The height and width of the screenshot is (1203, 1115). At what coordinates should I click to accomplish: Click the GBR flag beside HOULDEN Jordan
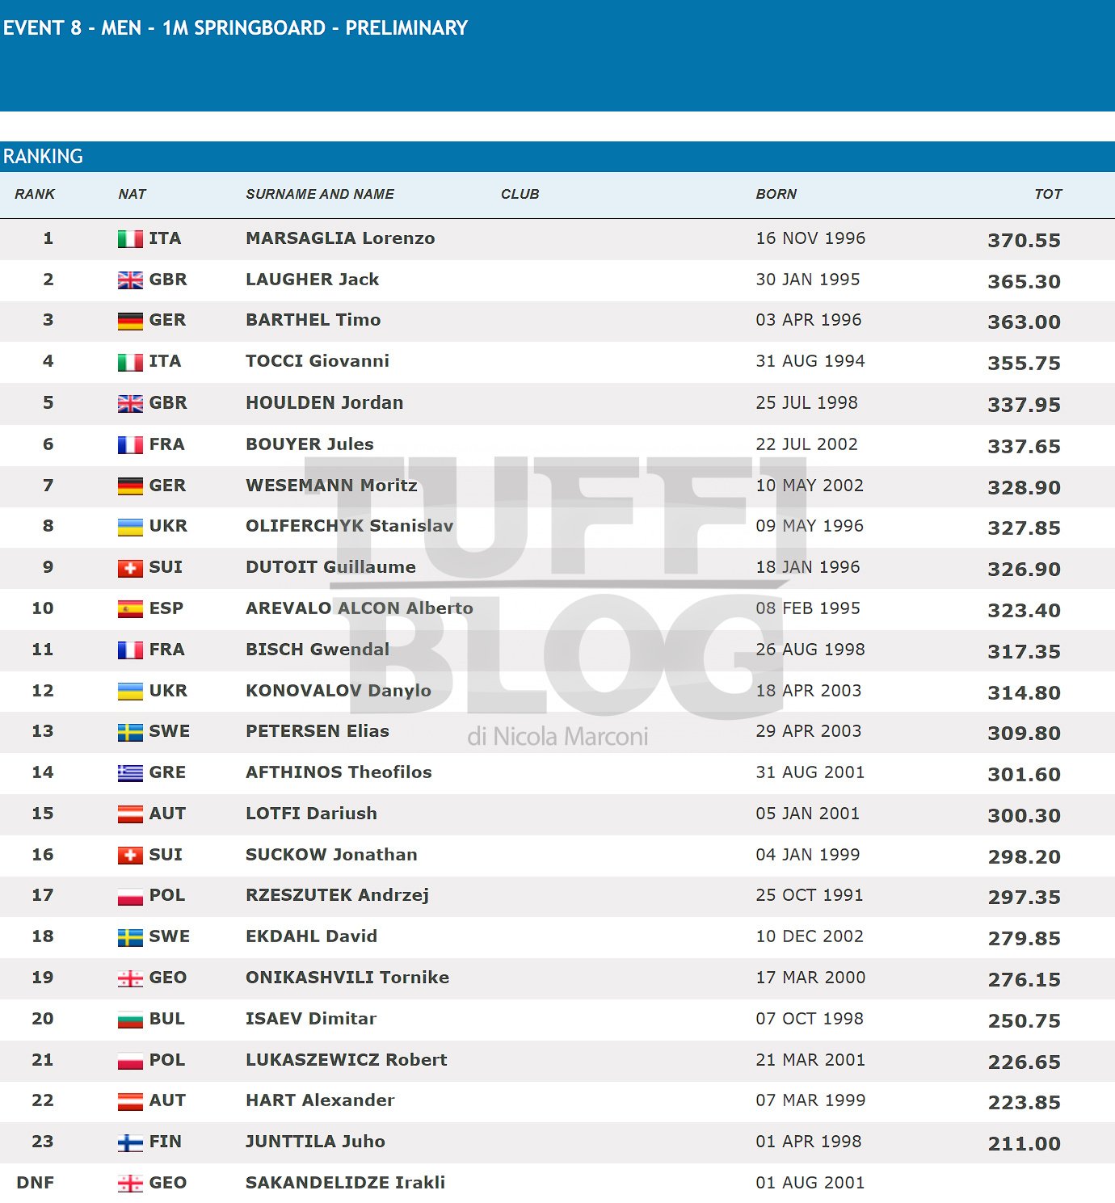click(x=130, y=403)
